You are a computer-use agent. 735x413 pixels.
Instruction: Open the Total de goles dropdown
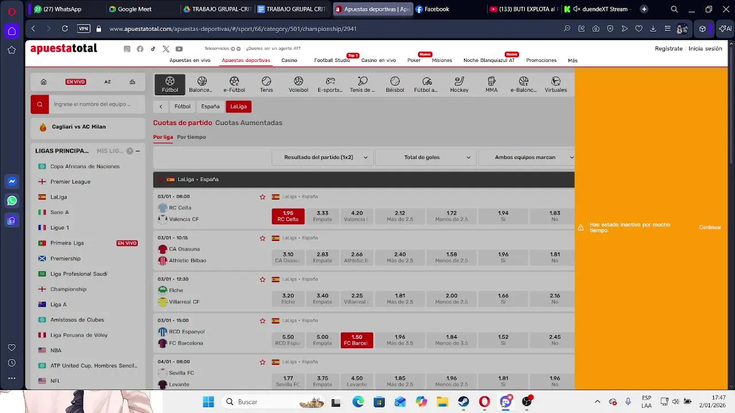point(425,157)
